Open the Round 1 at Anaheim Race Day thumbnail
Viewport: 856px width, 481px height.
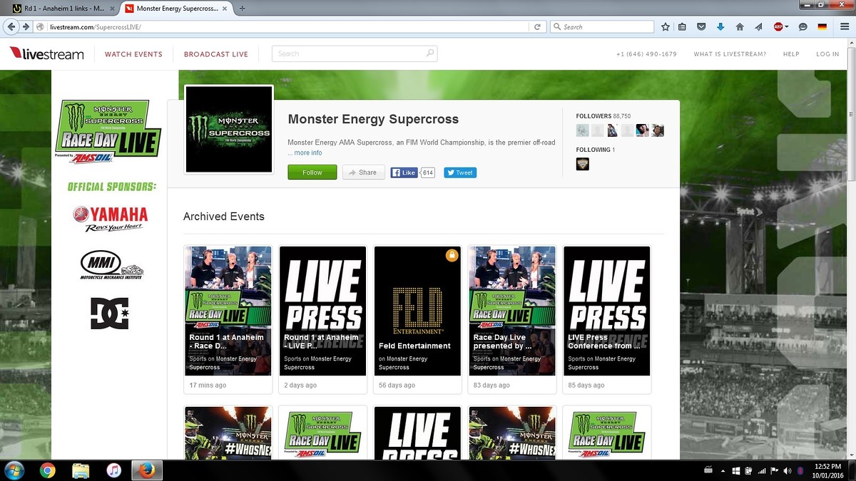(228, 311)
